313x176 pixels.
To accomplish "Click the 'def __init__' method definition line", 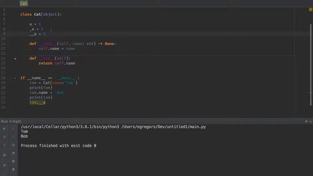I will pos(73,44).
